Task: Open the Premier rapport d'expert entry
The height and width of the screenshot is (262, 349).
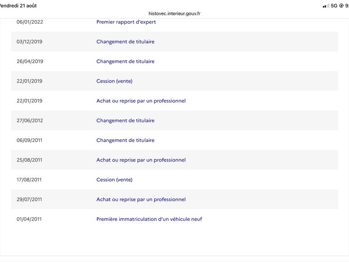Action: pyautogui.click(x=126, y=22)
